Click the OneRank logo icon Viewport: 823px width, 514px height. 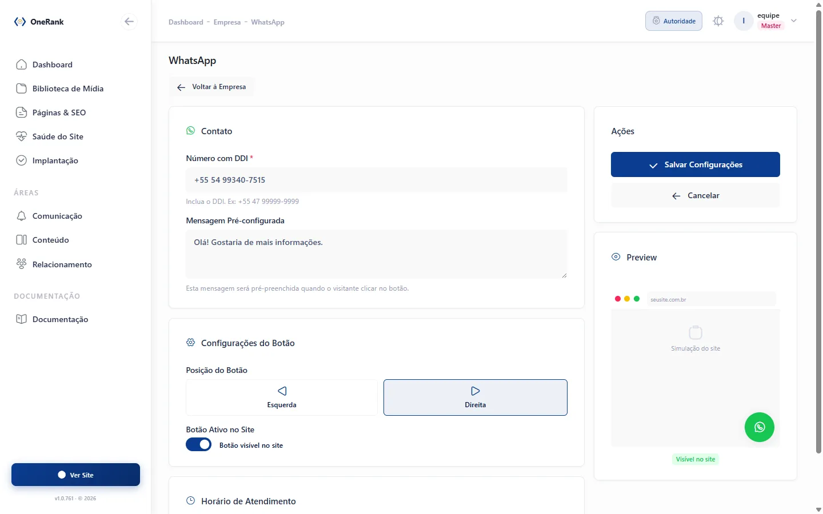pos(20,22)
